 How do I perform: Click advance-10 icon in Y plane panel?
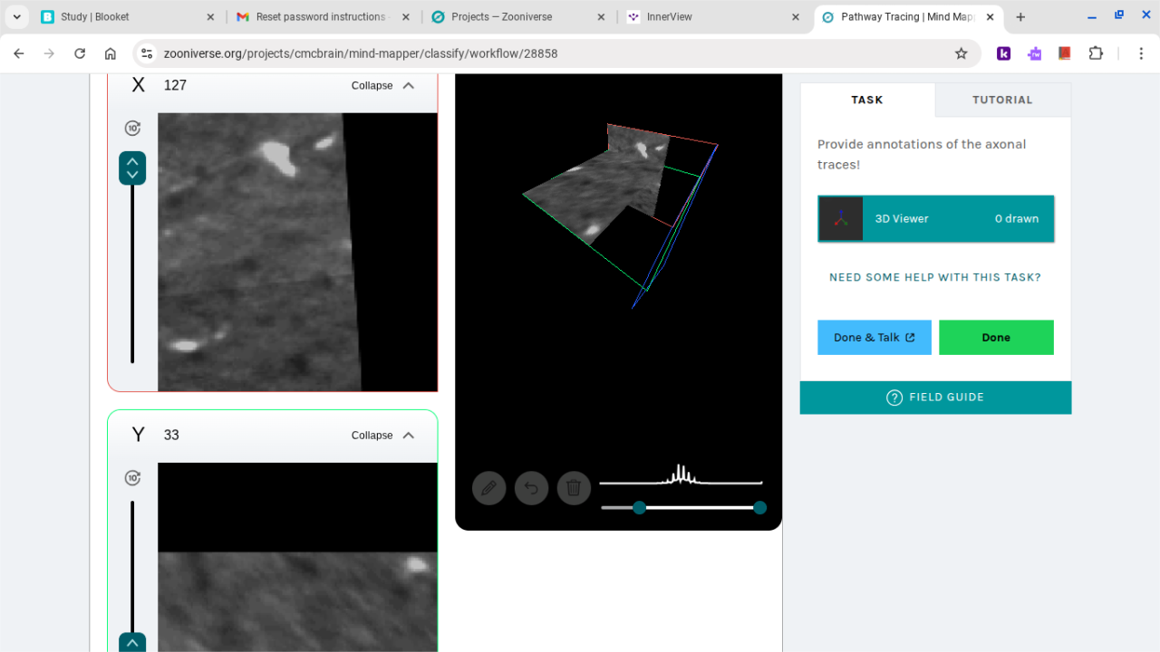[133, 478]
